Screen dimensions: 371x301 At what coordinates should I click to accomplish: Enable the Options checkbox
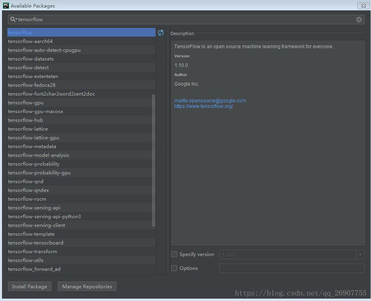click(x=174, y=268)
